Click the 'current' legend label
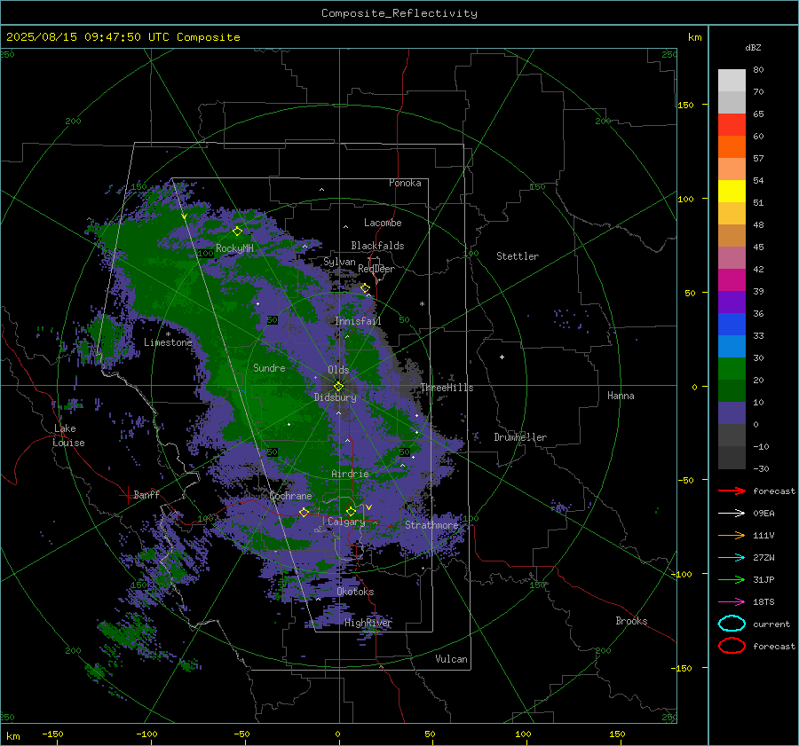Screen dimensions: 799x746 771,624
